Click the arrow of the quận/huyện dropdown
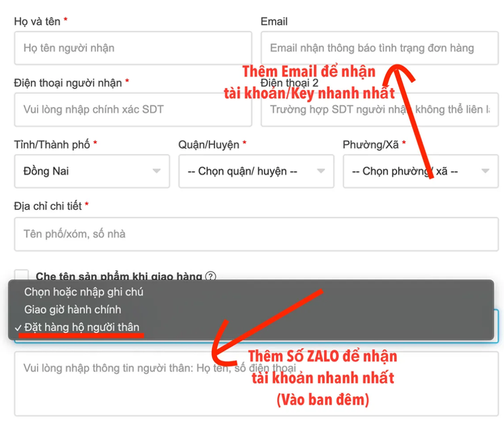Screen dimensions: 504x423 pos(321,171)
